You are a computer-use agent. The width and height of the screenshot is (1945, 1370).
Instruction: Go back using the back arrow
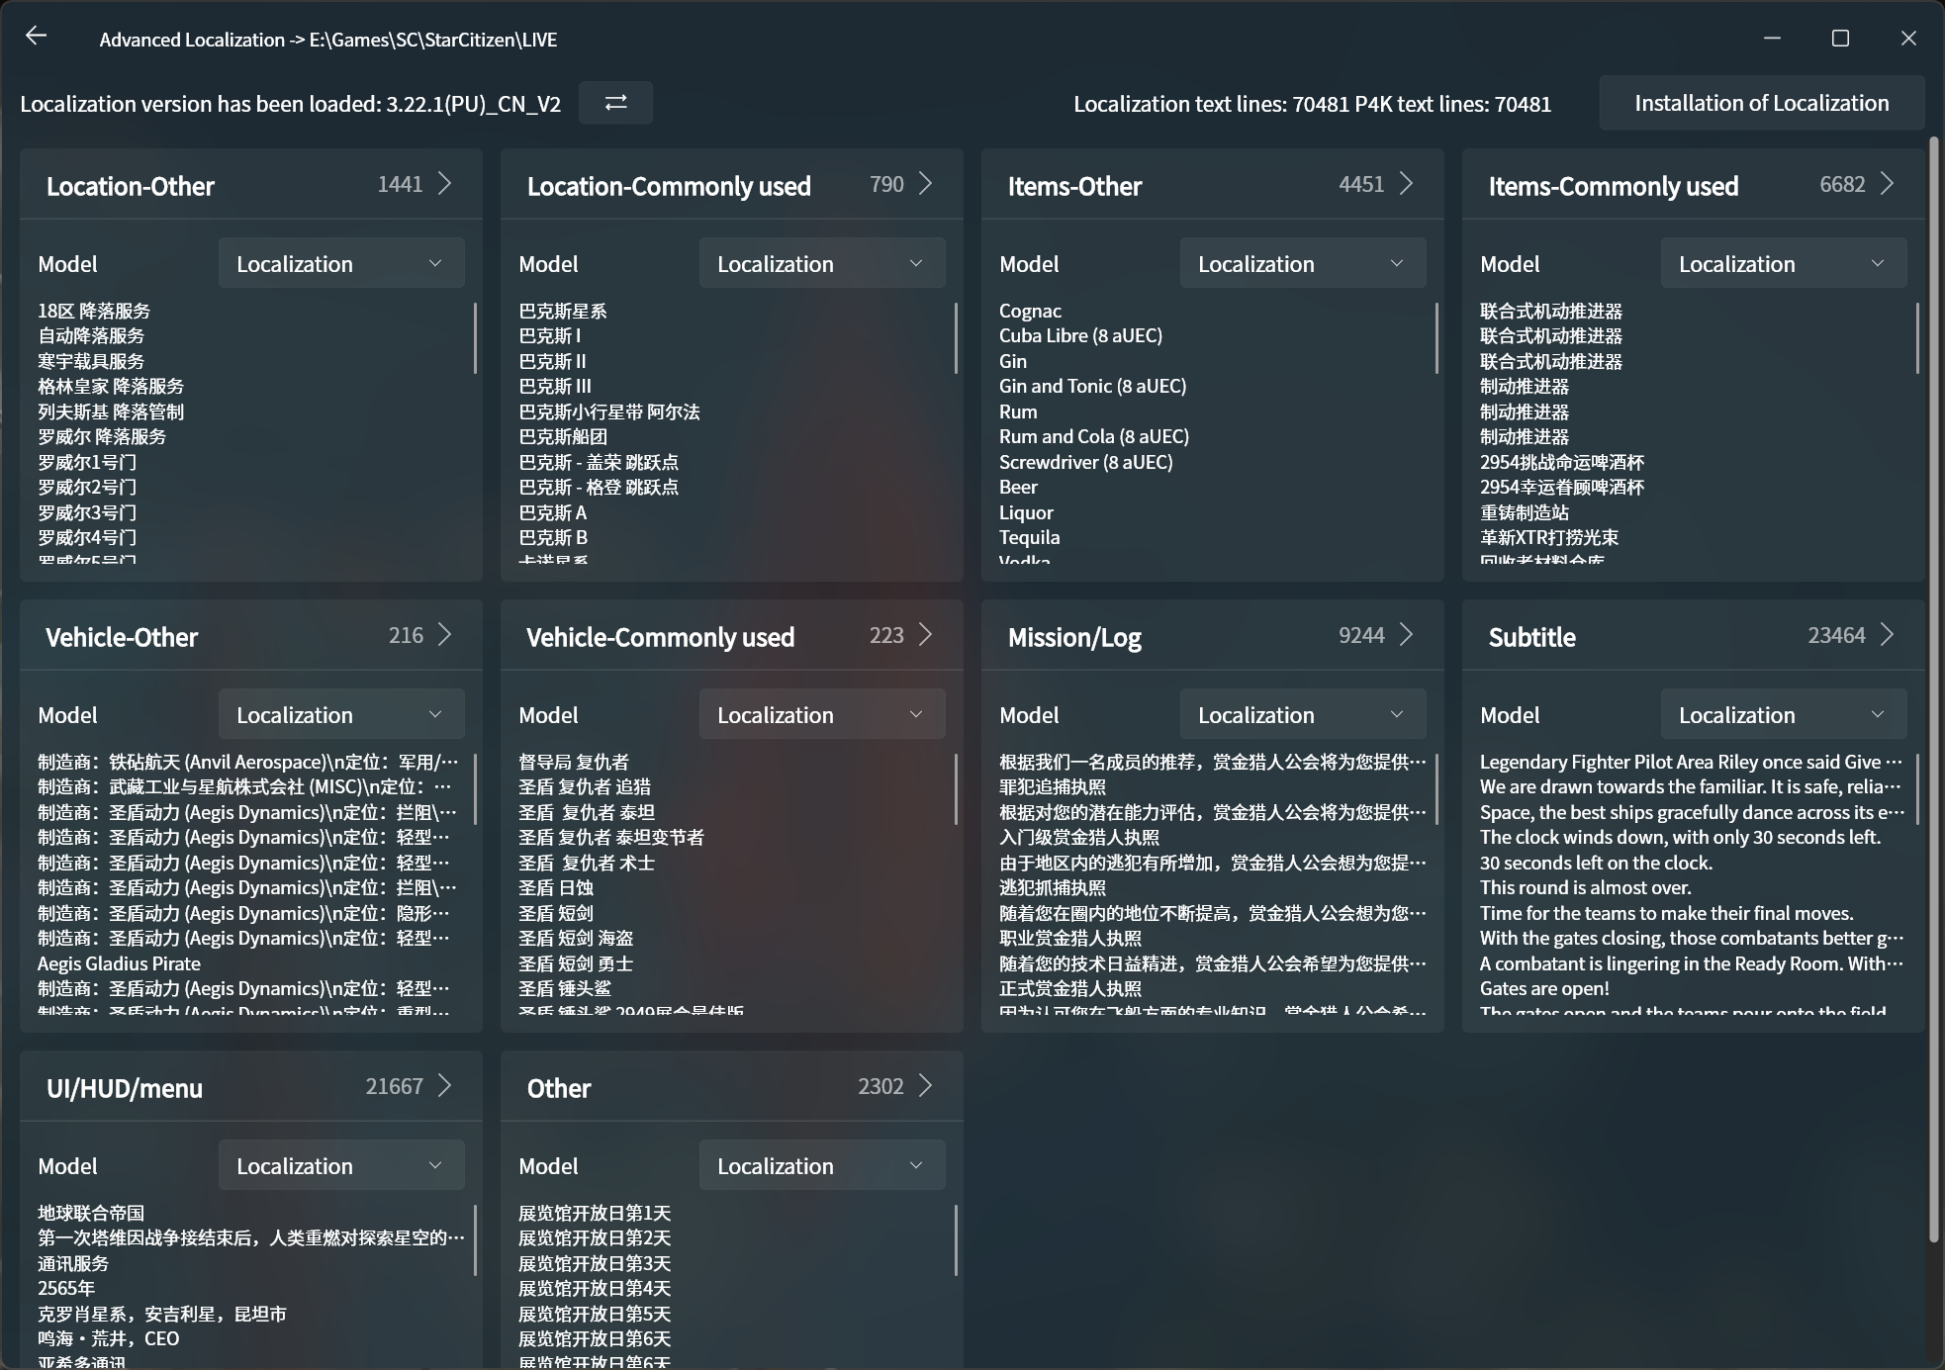point(36,37)
